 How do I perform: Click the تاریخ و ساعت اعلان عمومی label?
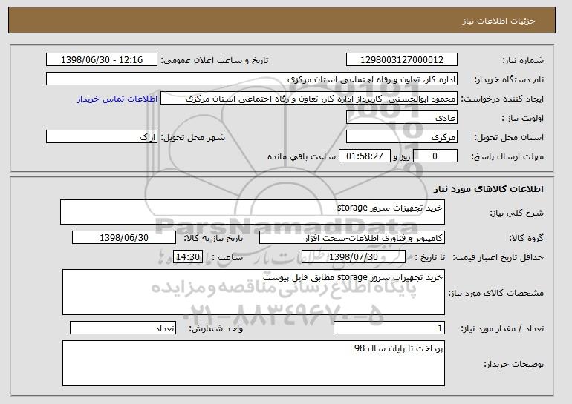[215, 60]
